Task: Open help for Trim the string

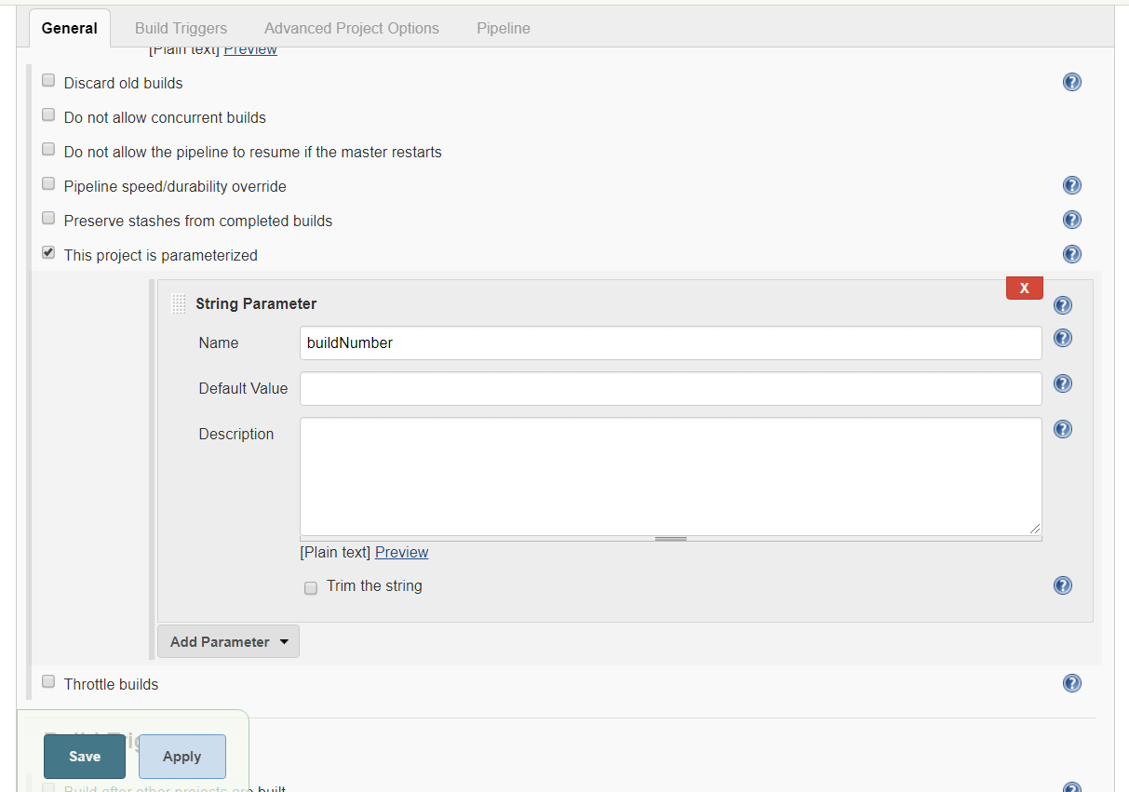Action: [x=1062, y=585]
